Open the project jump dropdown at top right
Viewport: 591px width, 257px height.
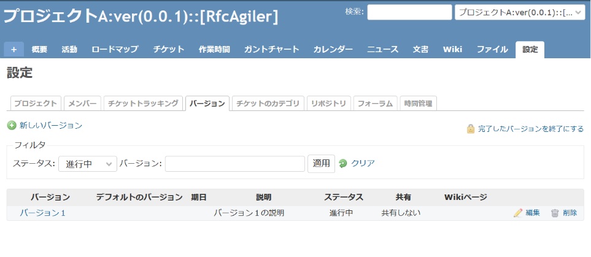(x=520, y=12)
